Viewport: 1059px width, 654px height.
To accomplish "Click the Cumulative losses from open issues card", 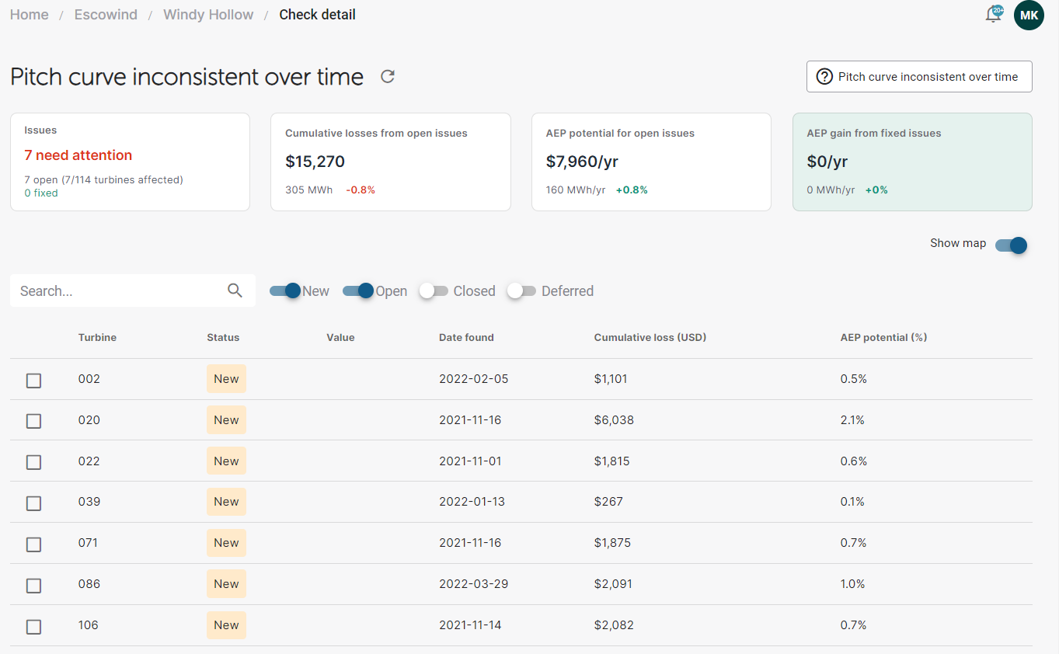I will [x=391, y=162].
